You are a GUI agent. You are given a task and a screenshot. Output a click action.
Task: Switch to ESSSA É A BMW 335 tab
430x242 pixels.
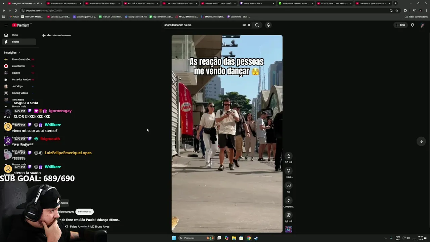tap(141, 3)
